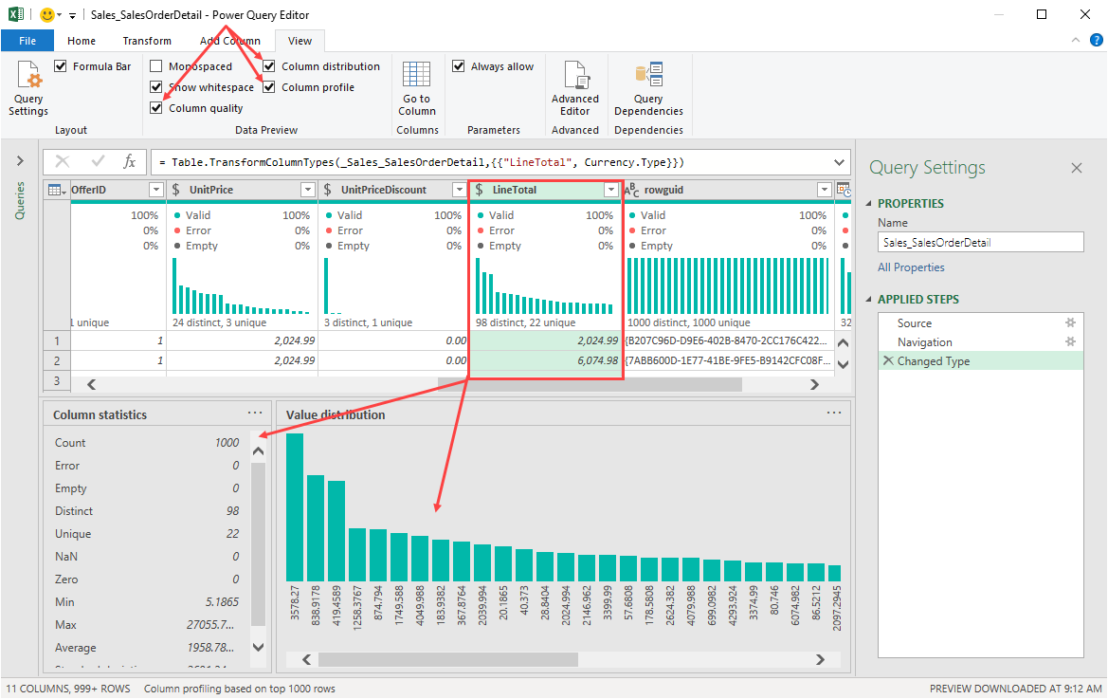Viewport: 1108px width, 699px height.
Task: Click the currency type icon on UnitPrice column
Action: tap(176, 190)
